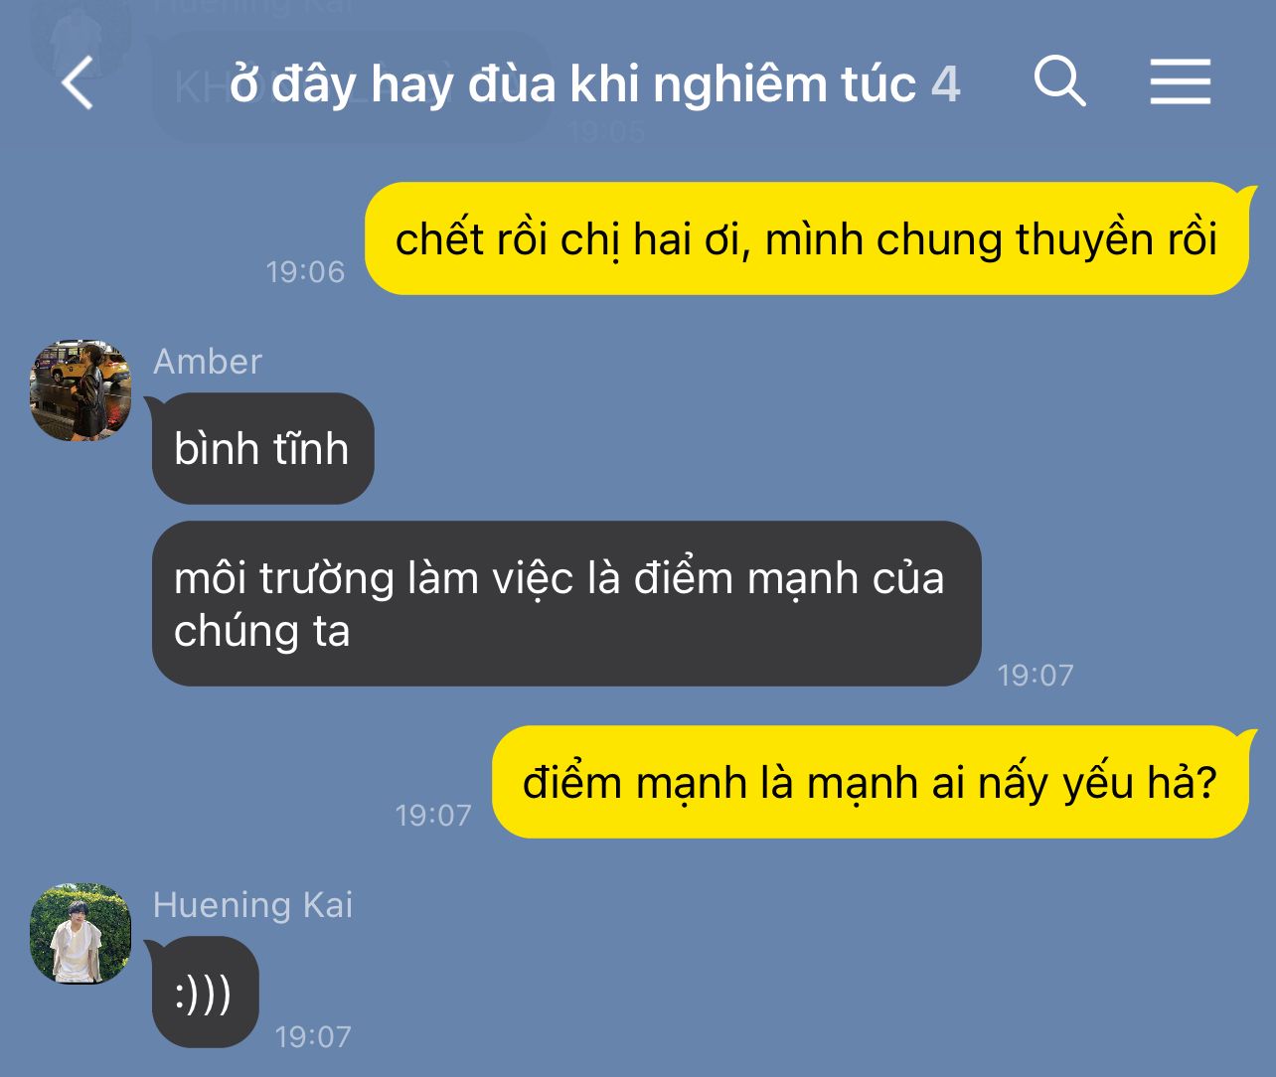Screen dimensions: 1276x1077
Task: Tap the group title 'ở đây hay đùa khi nghiêm túc'
Action: [x=572, y=83]
